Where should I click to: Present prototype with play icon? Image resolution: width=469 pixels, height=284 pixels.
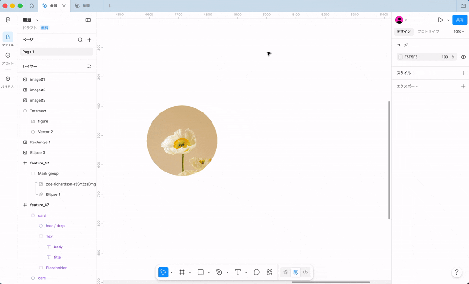440,20
